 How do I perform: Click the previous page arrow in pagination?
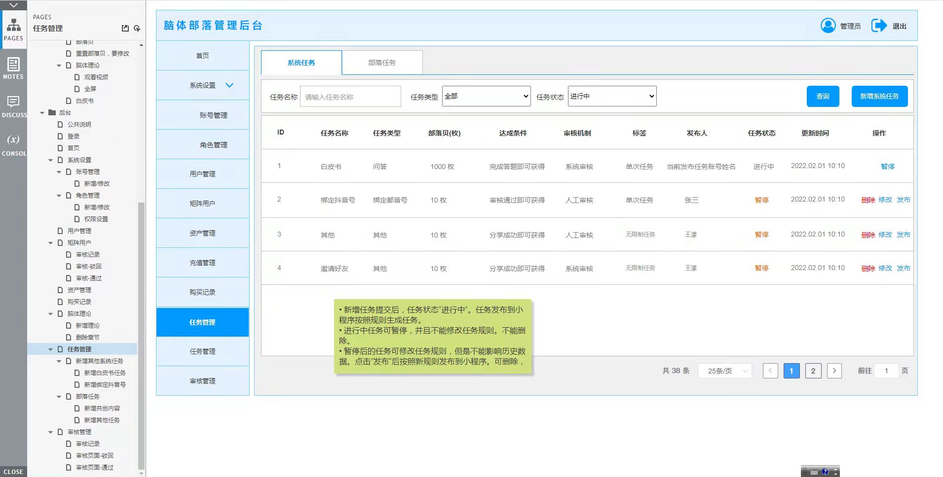(x=770, y=371)
